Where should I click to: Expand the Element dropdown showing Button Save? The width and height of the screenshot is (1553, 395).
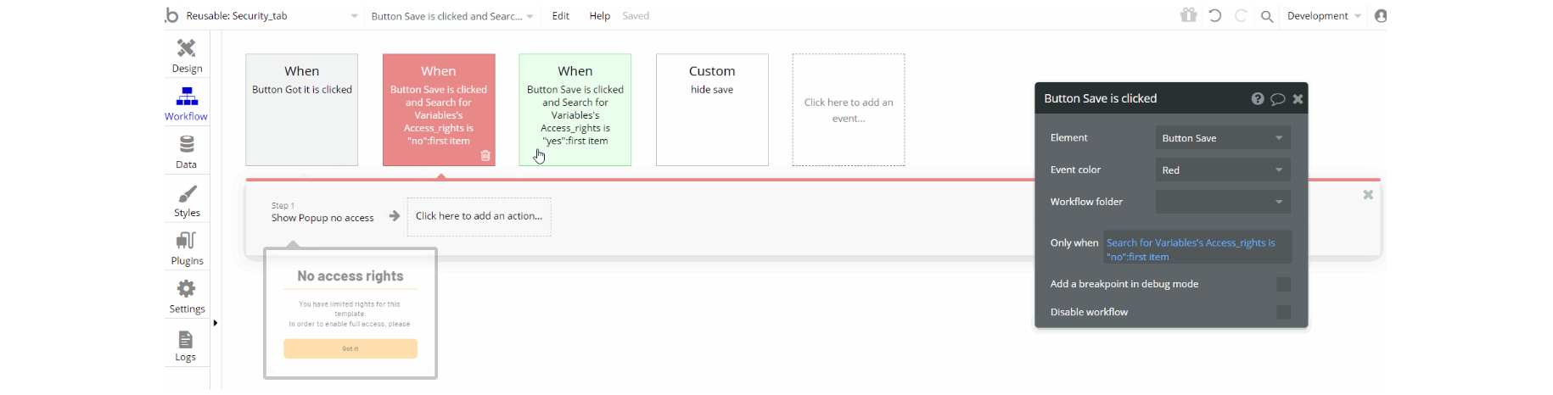click(1223, 138)
